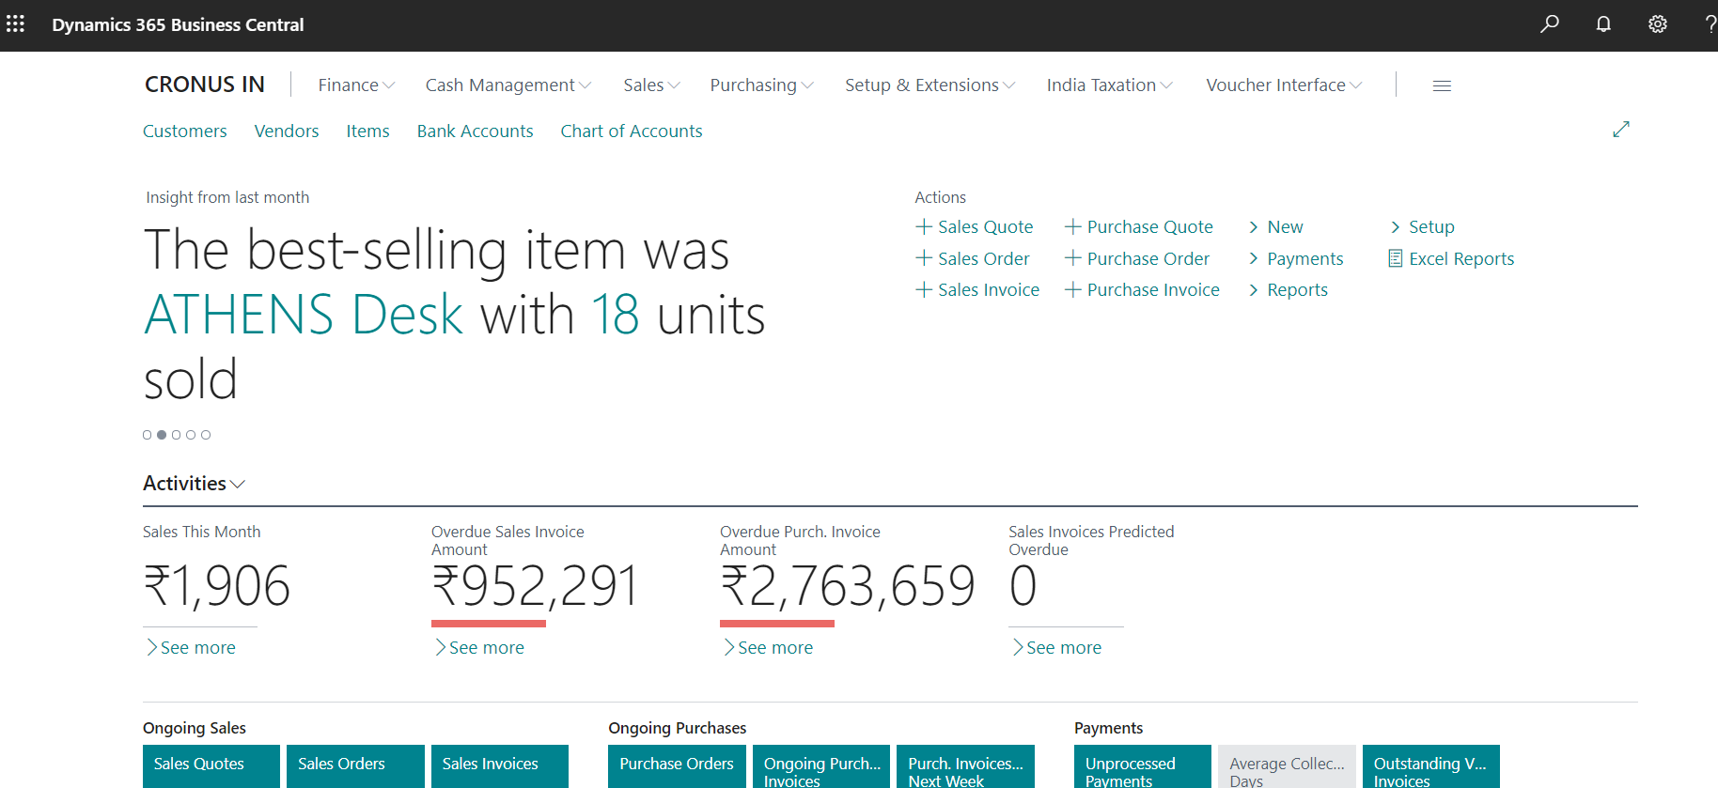Open the Sales Invoices tile
The height and width of the screenshot is (788, 1718).
pos(500,766)
